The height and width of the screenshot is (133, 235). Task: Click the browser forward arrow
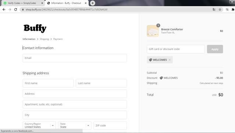pyautogui.click(x=10, y=10)
